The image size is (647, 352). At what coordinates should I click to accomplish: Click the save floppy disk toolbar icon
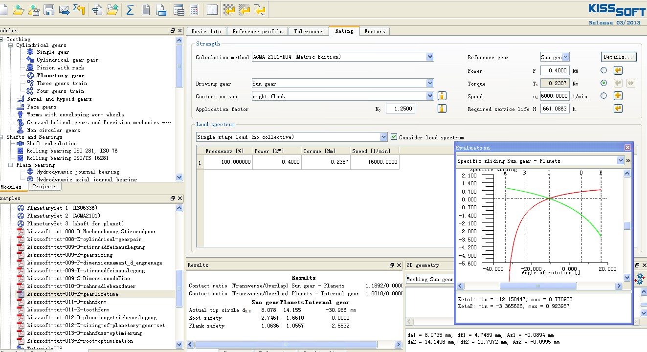(49, 9)
